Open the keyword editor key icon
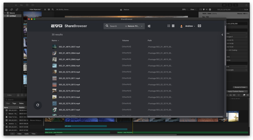Viewport: 253px width, 140px height. [x=21, y=5]
